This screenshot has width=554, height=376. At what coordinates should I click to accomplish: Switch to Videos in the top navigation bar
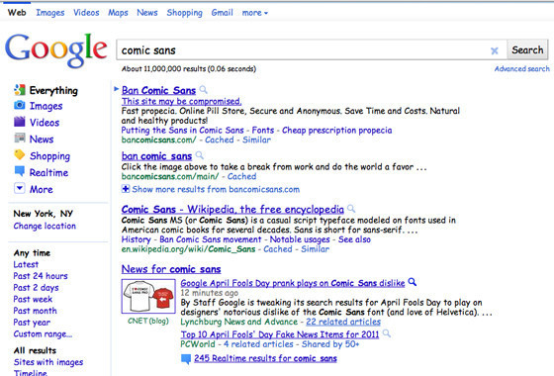click(86, 13)
